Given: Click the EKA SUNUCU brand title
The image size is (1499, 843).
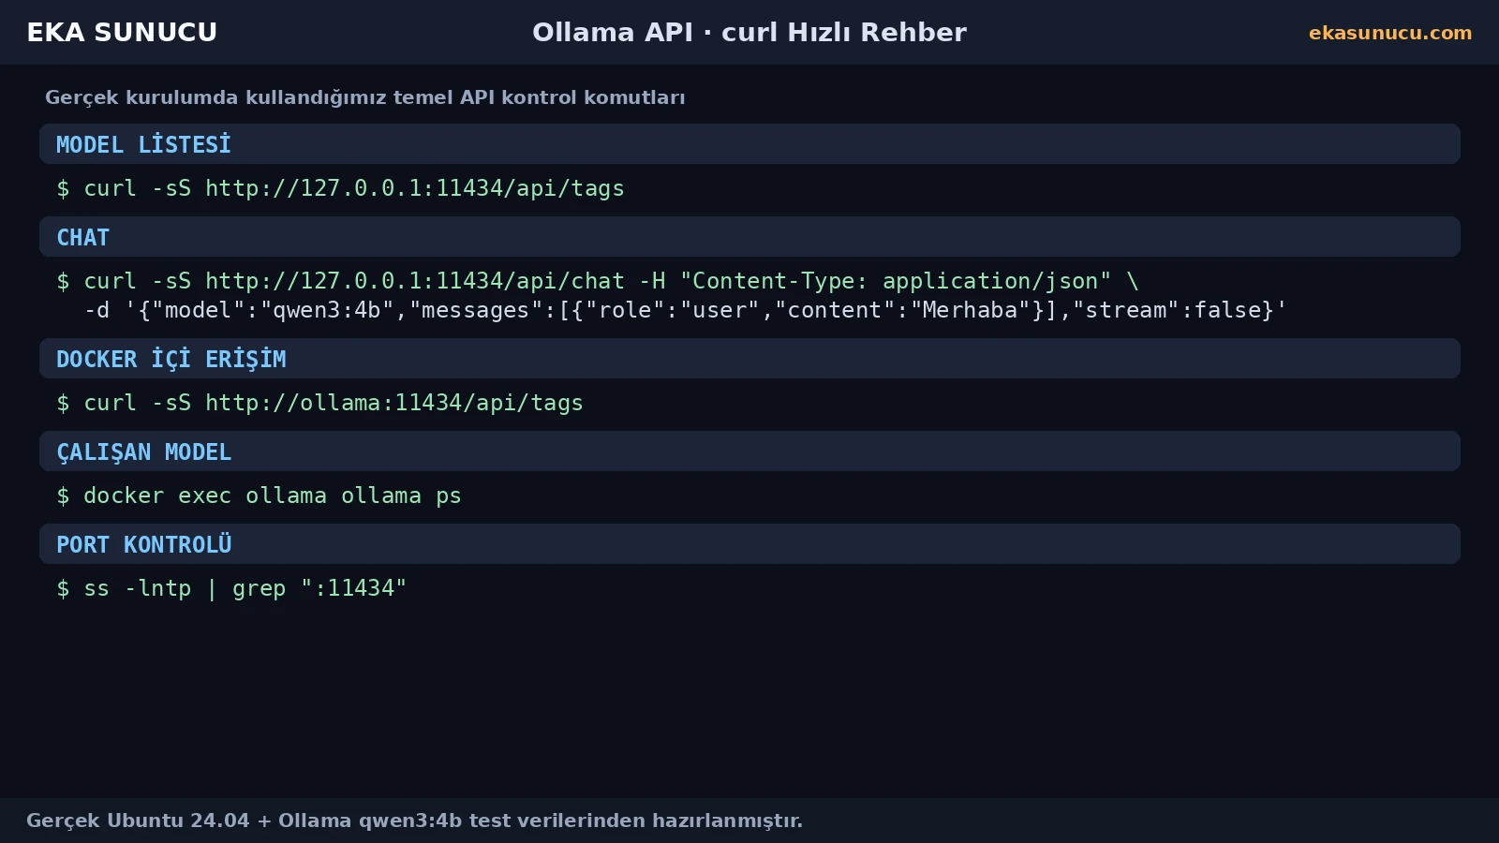Looking at the screenshot, I should (x=122, y=32).
